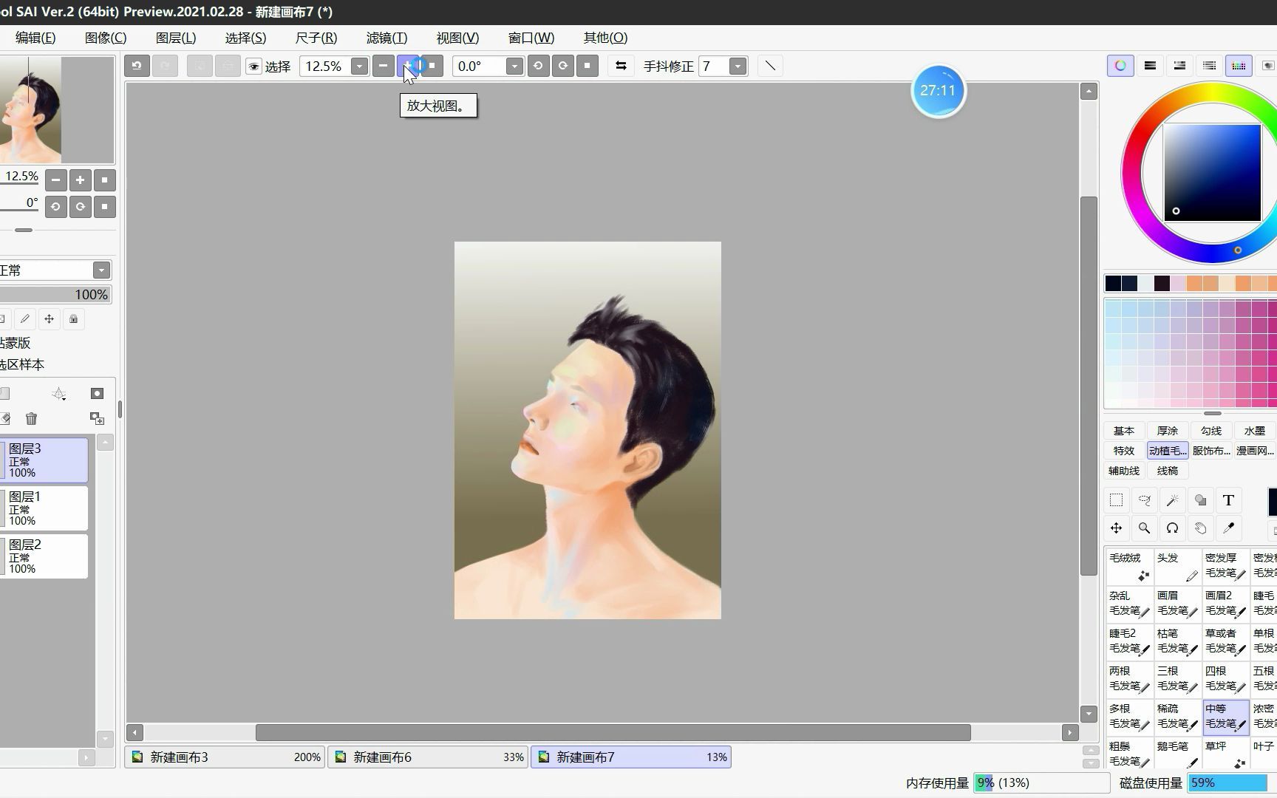Rotate view counterclockwise in the top toolbar

(x=538, y=66)
